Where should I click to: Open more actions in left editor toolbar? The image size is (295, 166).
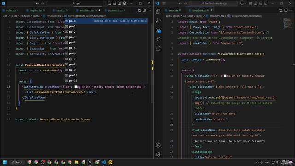[x=149, y=10]
